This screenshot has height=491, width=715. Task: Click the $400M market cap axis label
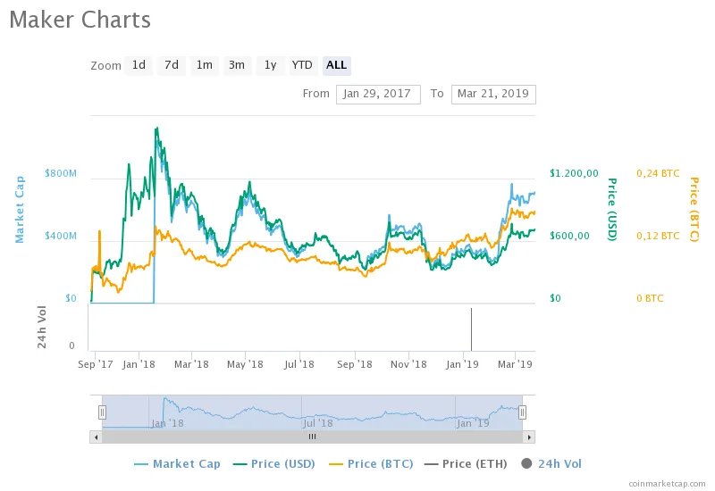(61, 236)
